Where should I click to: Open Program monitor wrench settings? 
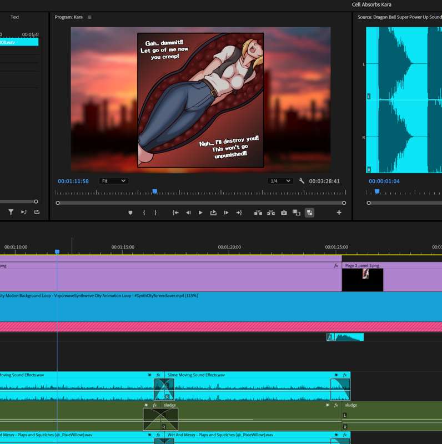click(x=302, y=181)
